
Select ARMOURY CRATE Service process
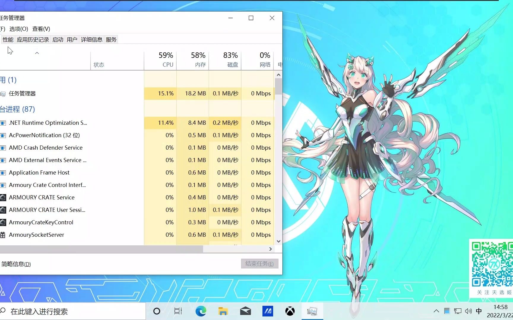[x=137, y=197]
